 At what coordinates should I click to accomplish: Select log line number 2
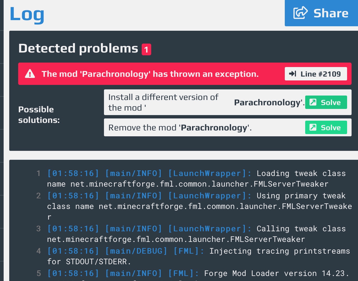(x=39, y=196)
